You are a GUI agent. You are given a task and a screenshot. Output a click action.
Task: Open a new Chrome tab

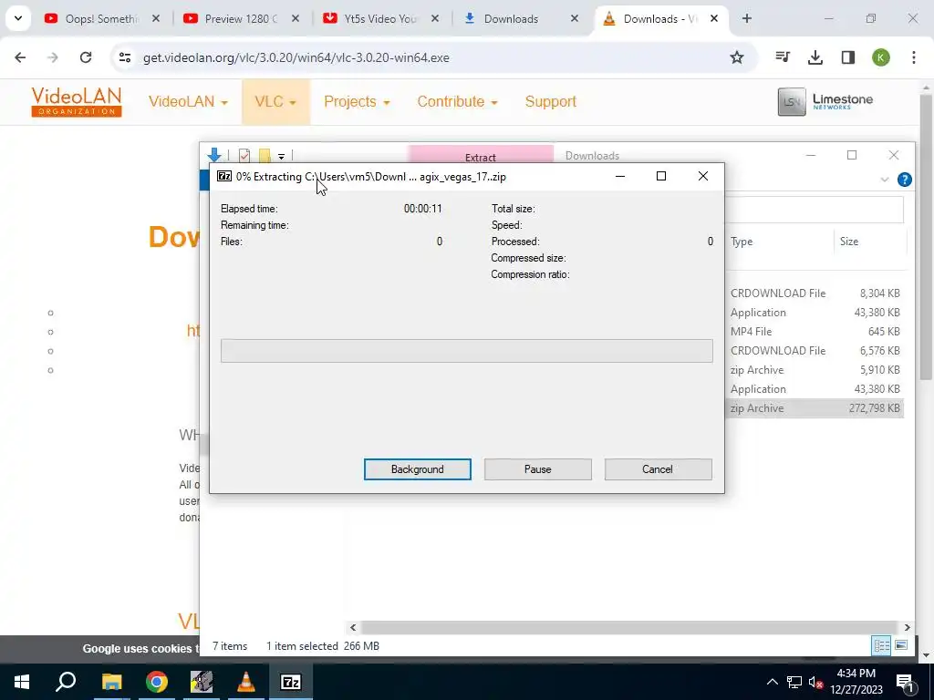tap(746, 19)
